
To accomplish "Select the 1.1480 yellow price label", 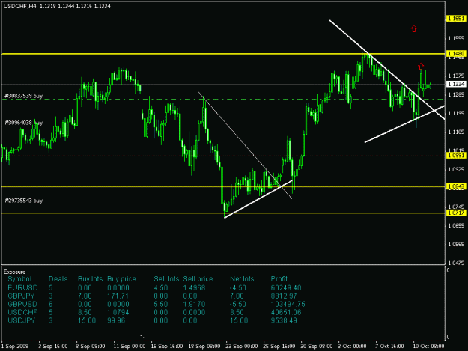I will [x=456, y=54].
